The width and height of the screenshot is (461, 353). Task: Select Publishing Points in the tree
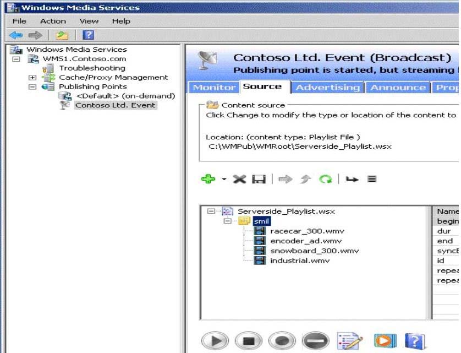93,86
